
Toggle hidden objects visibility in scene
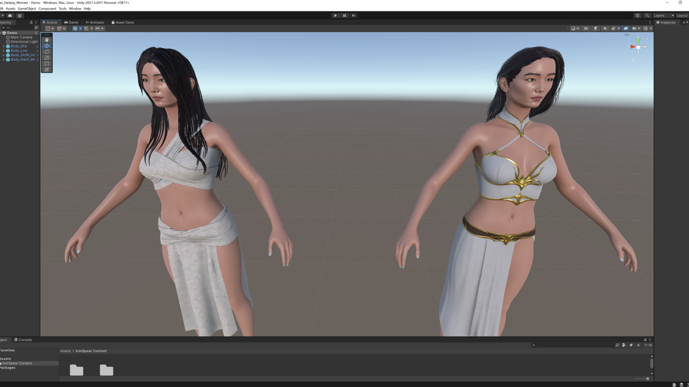(626, 28)
